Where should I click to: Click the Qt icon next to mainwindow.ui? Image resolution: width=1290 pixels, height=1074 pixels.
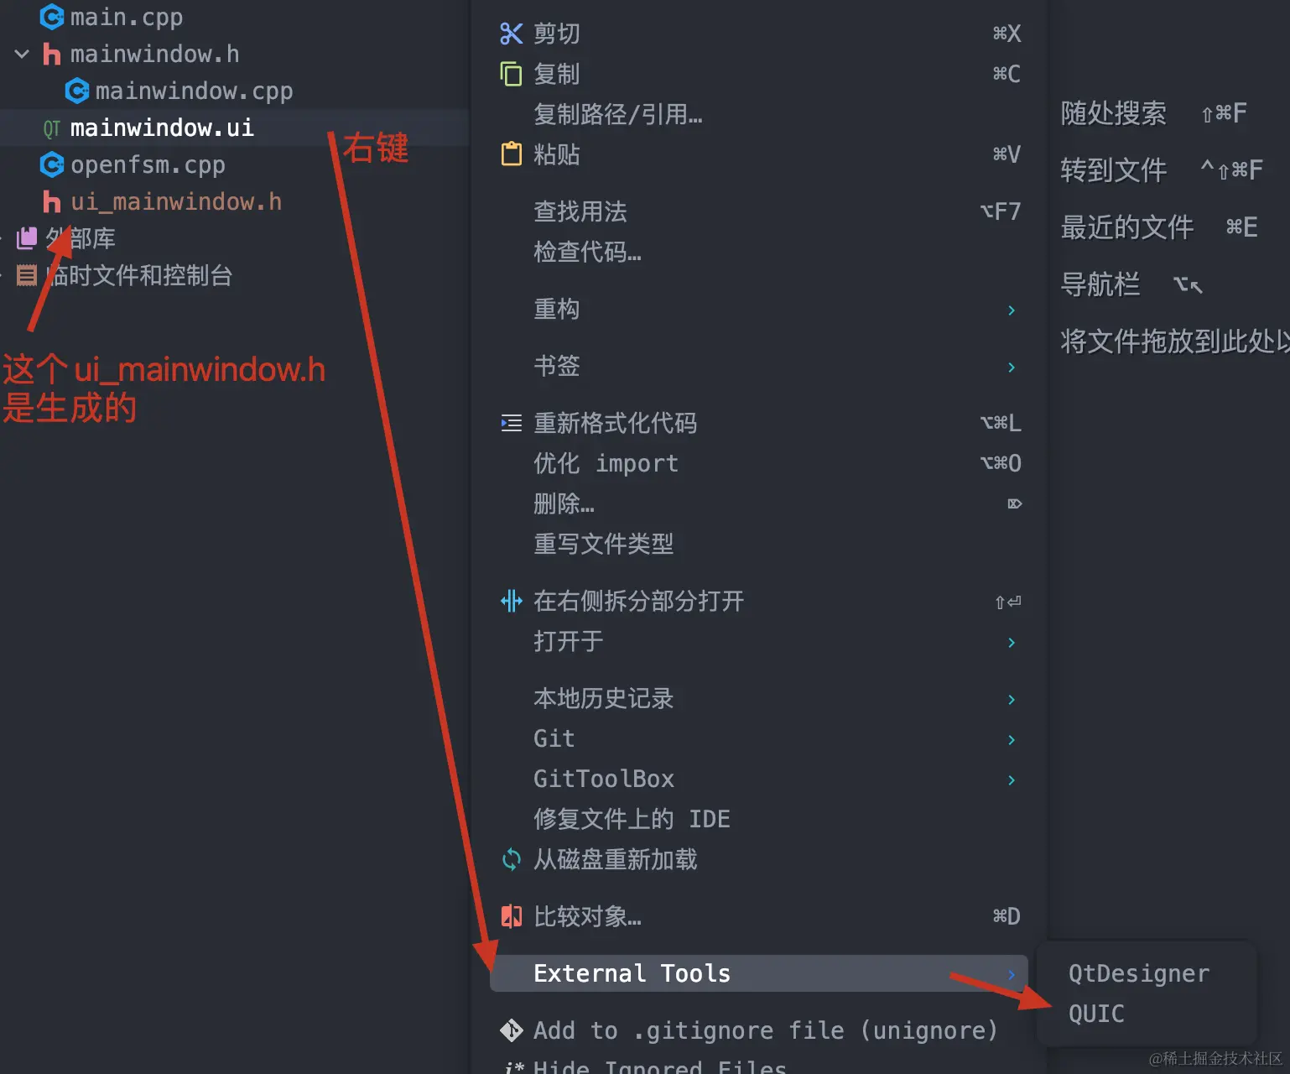click(x=50, y=128)
